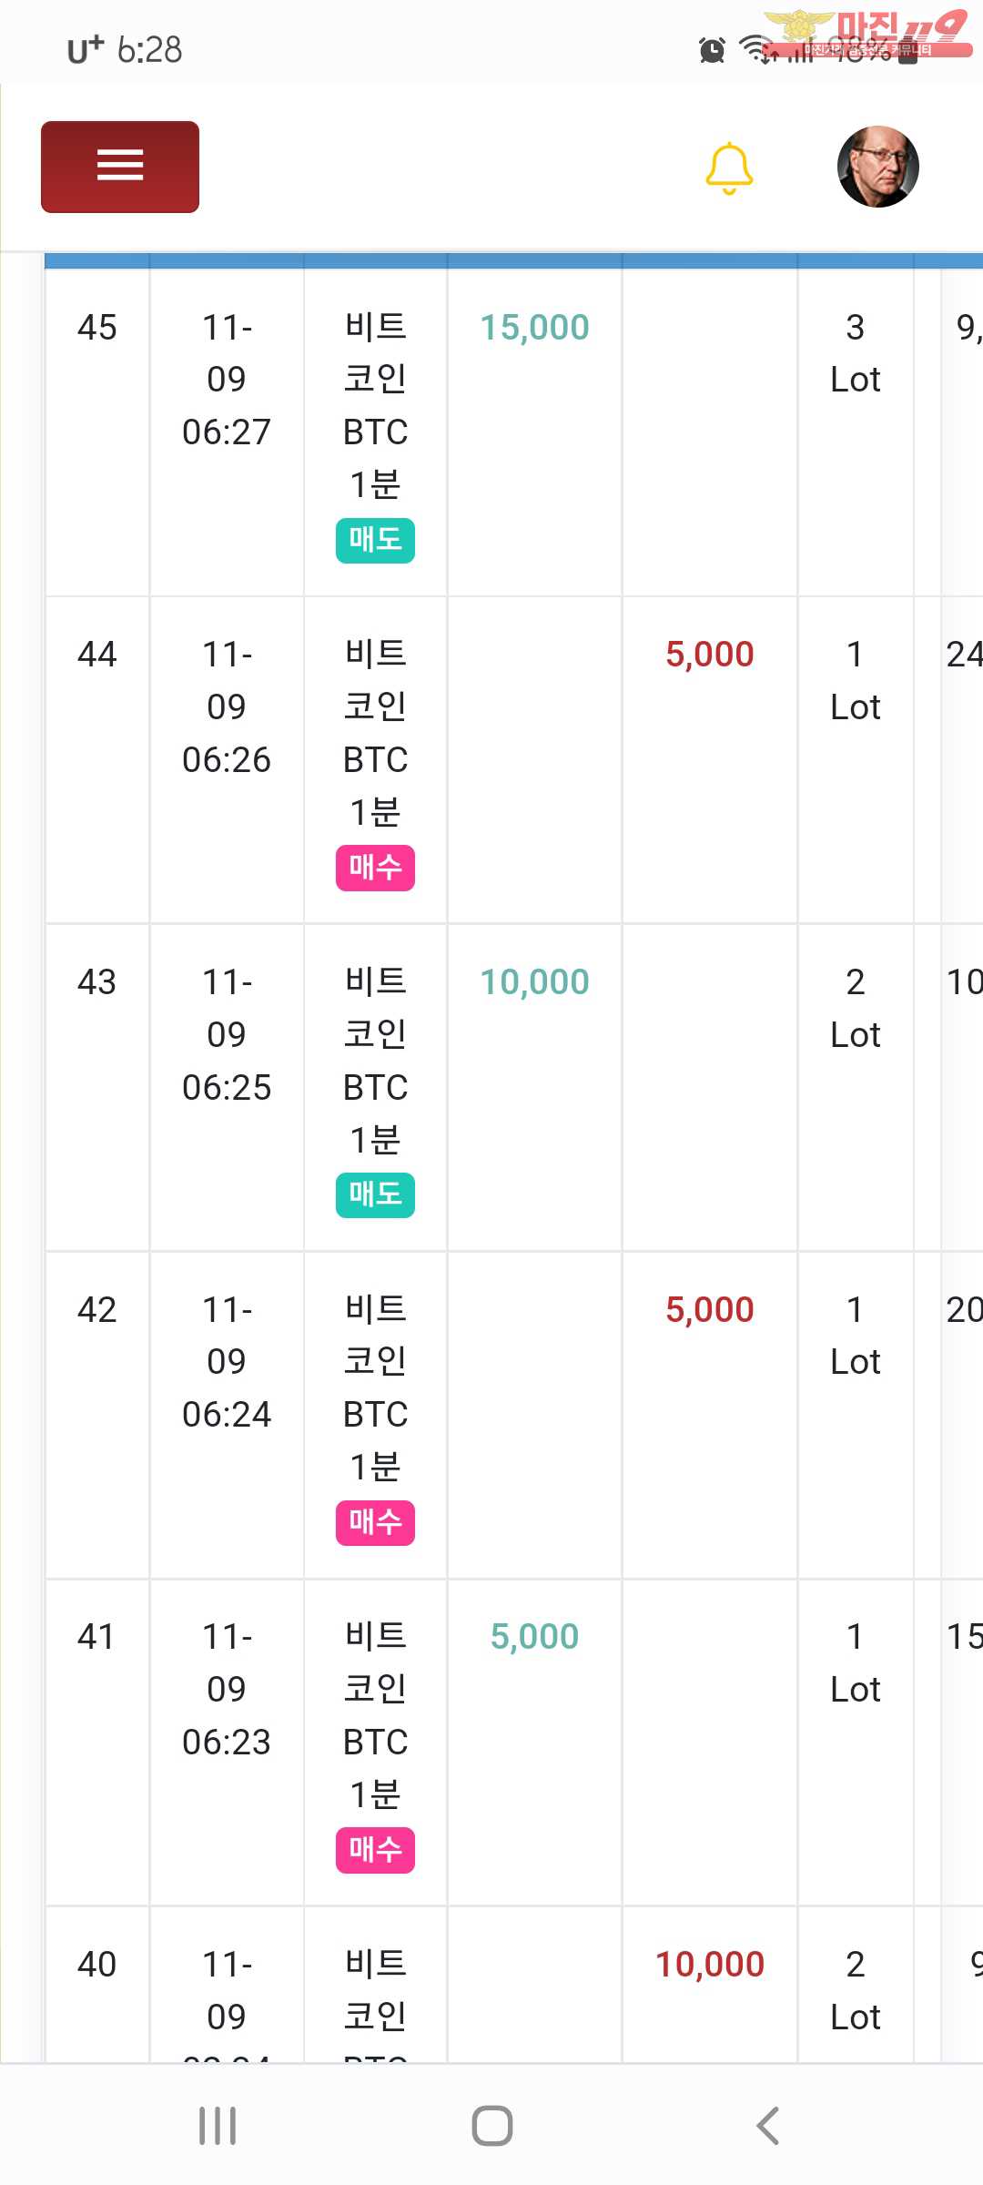
Task: Tap the 11-09 06:23 date cell
Action: click(227, 1689)
